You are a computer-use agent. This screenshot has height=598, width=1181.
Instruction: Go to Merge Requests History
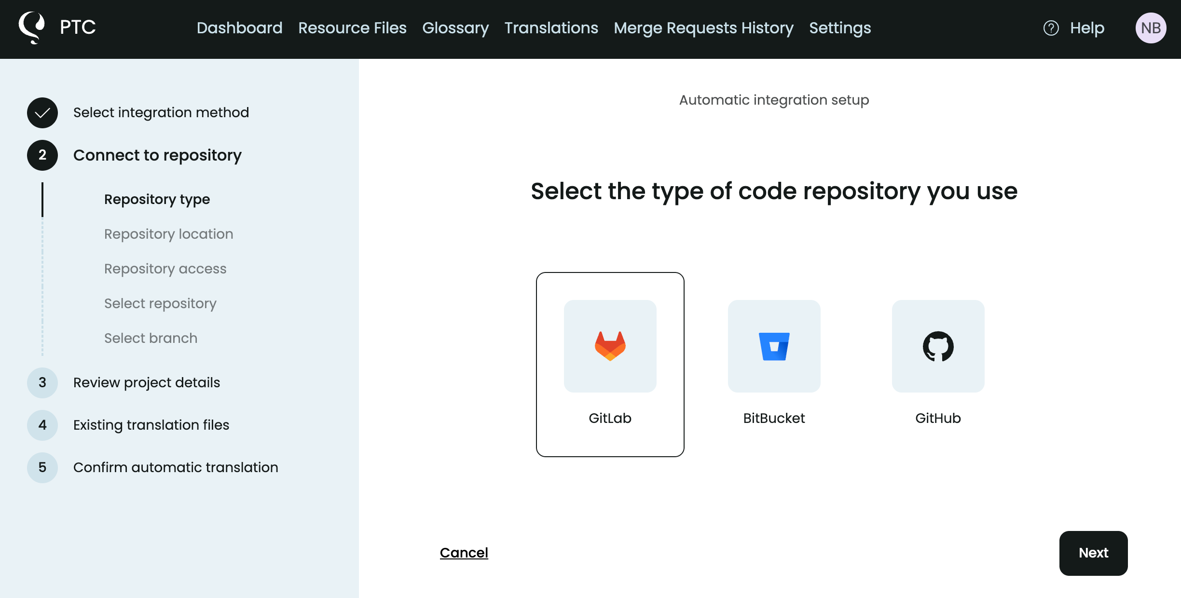[704, 28]
